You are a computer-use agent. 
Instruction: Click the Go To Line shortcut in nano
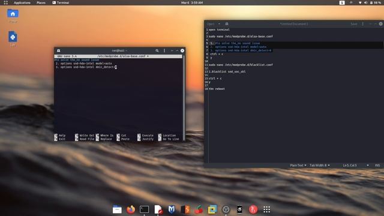169,139
